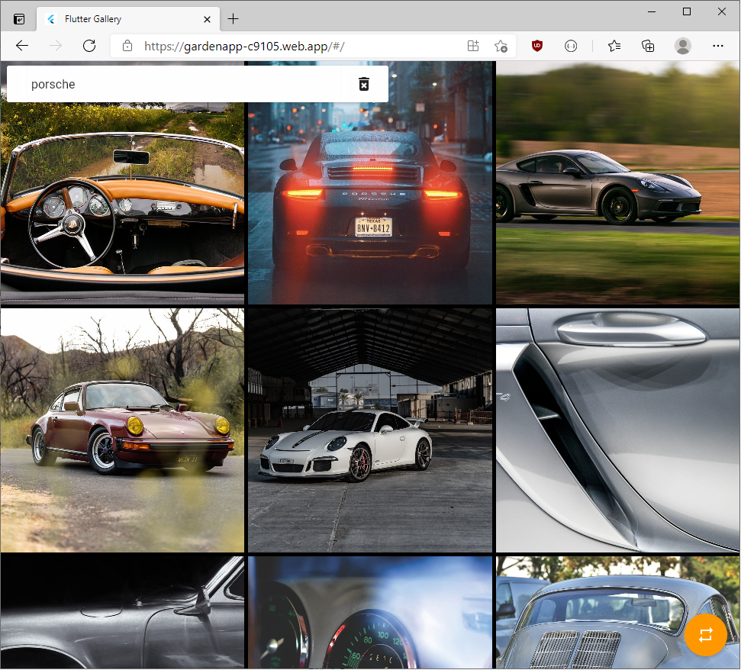Add this page to favorites
This screenshot has height=670, width=741.
pyautogui.click(x=501, y=46)
